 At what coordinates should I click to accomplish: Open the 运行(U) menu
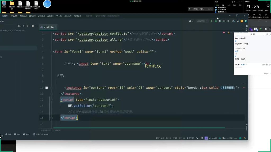click(x=42, y=16)
